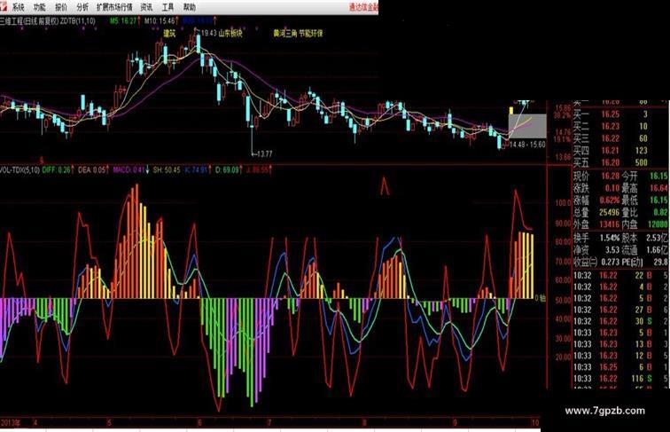This screenshot has width=670, height=432.
Task: Click the 最高 16.64 daily high value
Action: pos(646,188)
